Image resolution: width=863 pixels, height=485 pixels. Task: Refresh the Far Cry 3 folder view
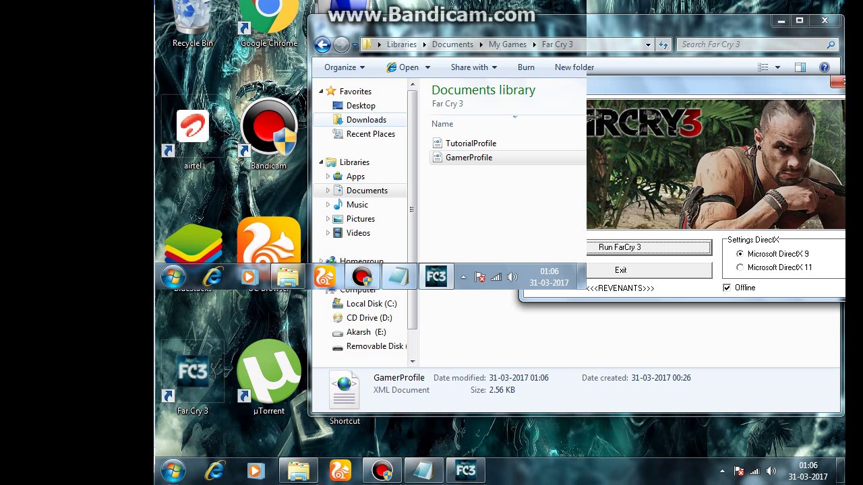pos(663,44)
